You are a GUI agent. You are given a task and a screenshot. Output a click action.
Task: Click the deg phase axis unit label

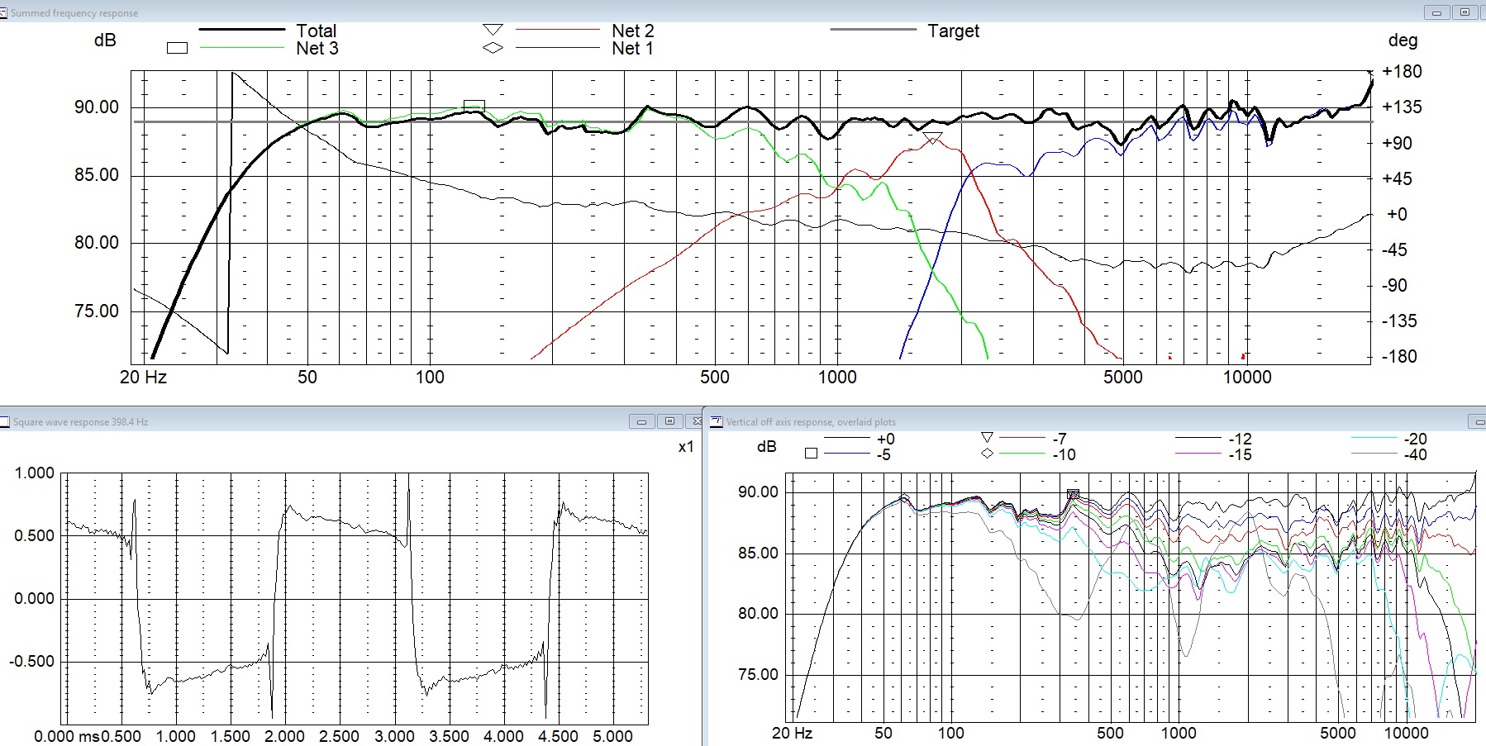tap(1403, 40)
